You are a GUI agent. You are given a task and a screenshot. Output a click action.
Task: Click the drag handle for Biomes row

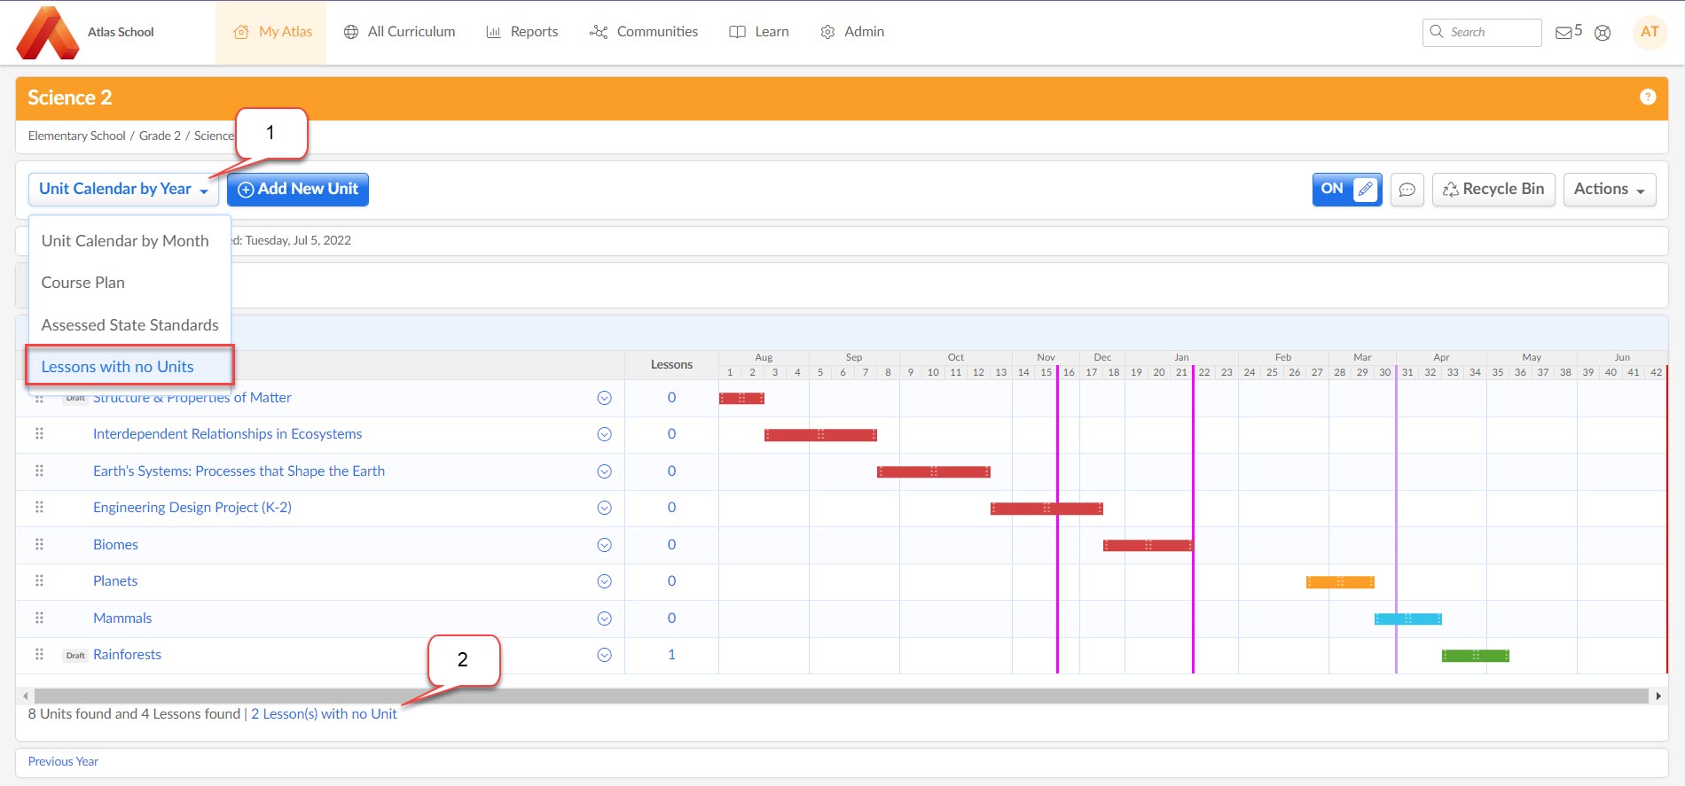click(39, 545)
